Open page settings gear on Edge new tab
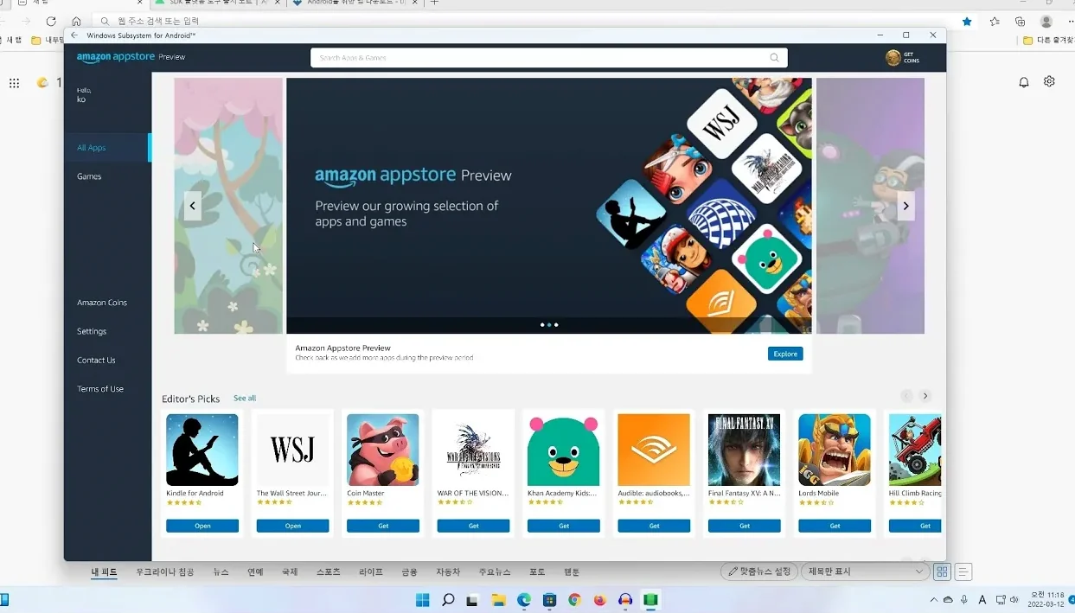This screenshot has width=1075, height=613. (x=1049, y=81)
